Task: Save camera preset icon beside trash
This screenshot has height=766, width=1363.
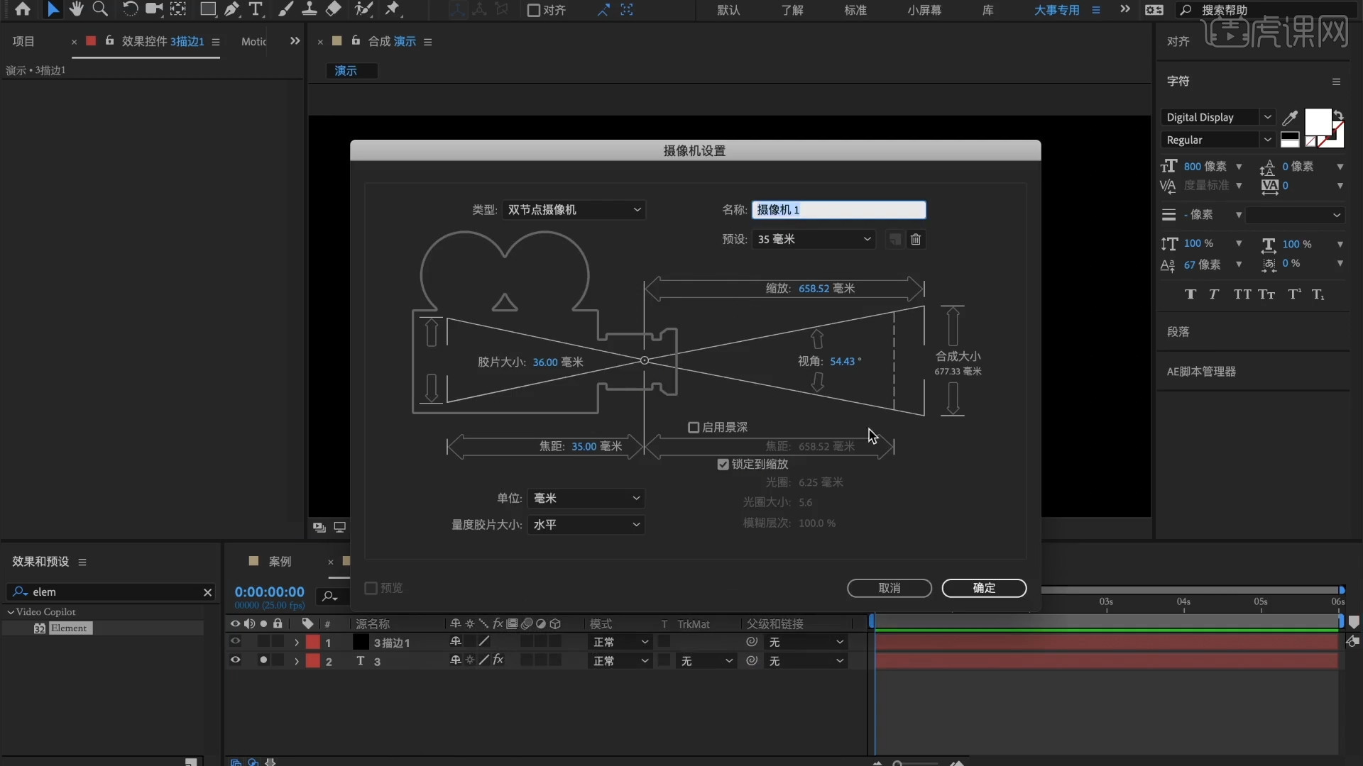Action: [x=895, y=240]
